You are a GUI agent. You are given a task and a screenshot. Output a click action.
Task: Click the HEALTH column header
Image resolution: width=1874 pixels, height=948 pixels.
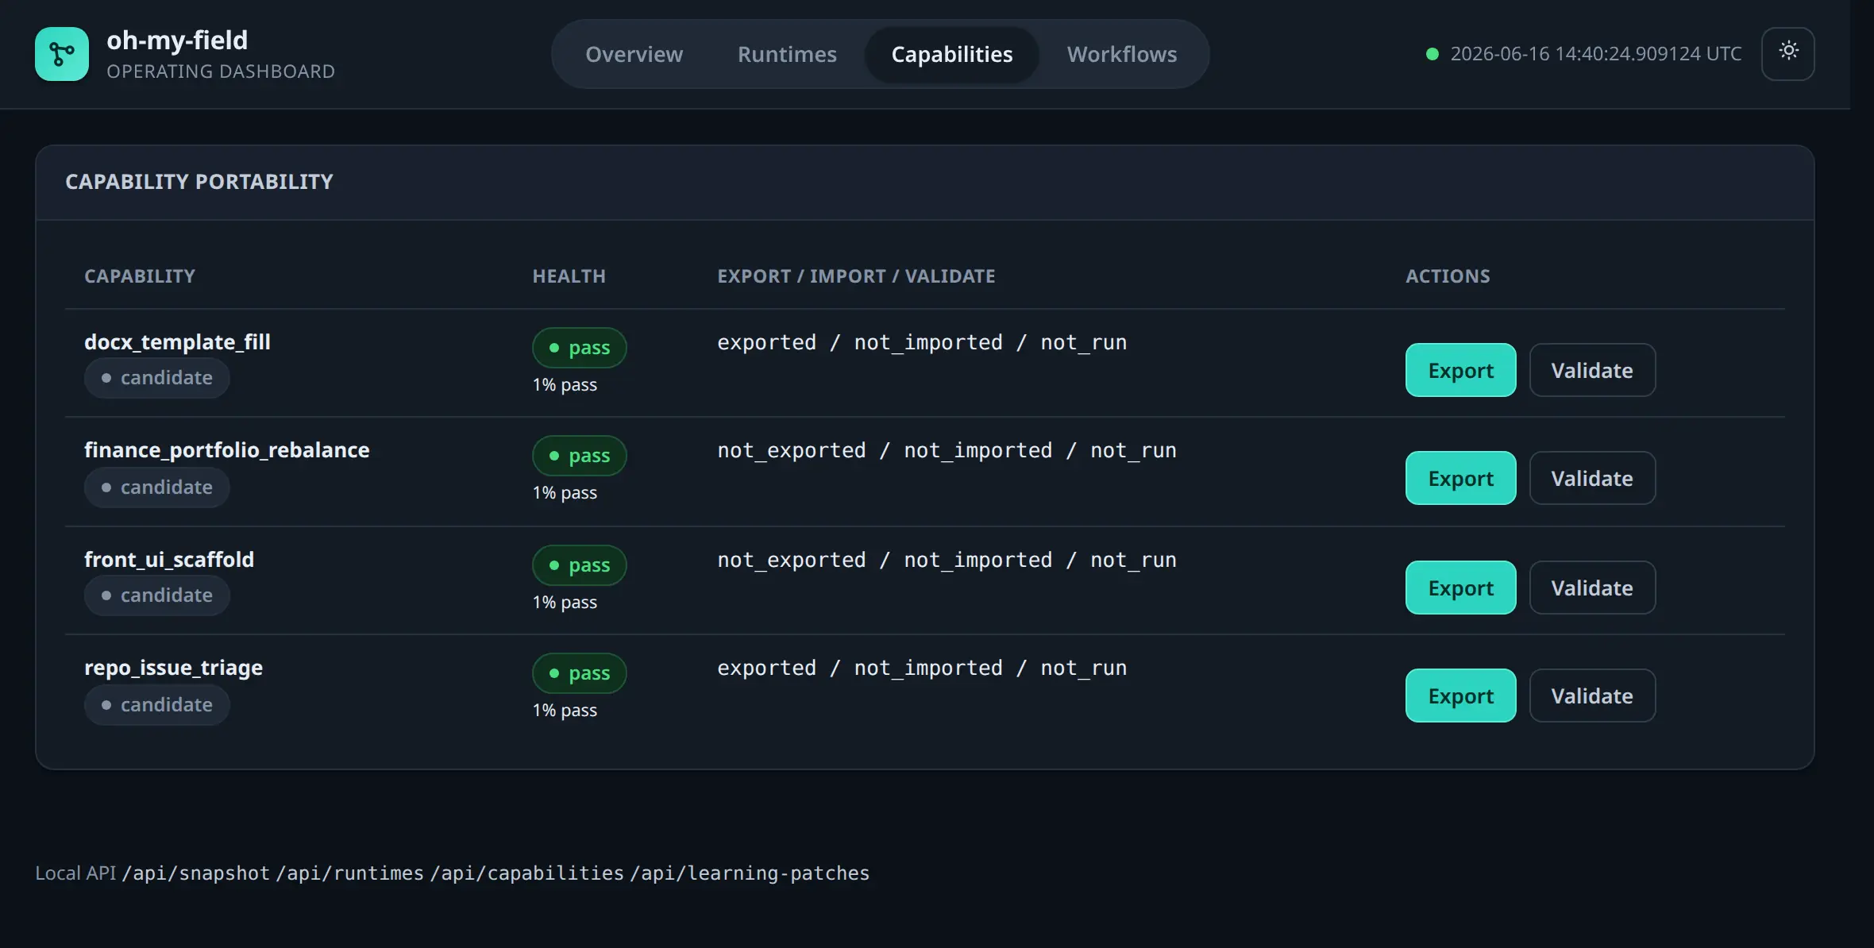[569, 276]
